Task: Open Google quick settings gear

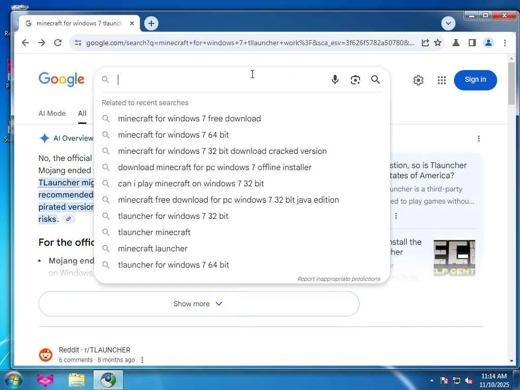Action: click(418, 80)
